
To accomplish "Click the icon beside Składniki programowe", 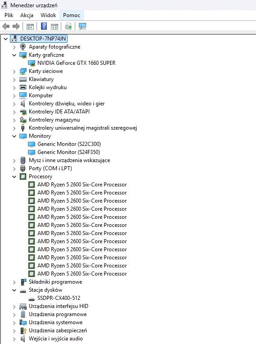I will pos(23,282).
